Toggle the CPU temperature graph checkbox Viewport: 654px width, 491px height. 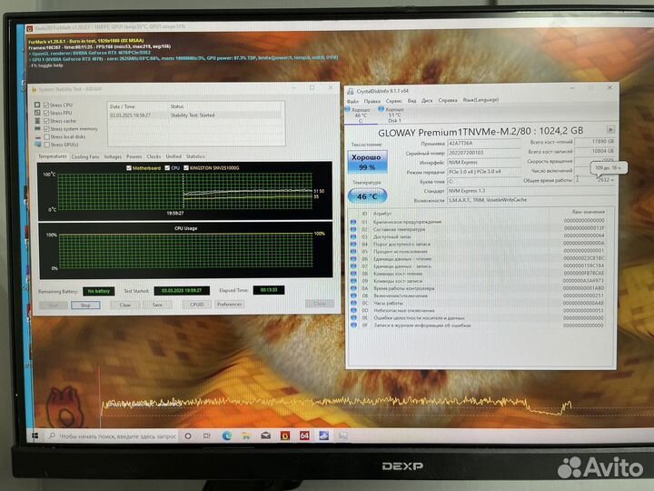167,168
